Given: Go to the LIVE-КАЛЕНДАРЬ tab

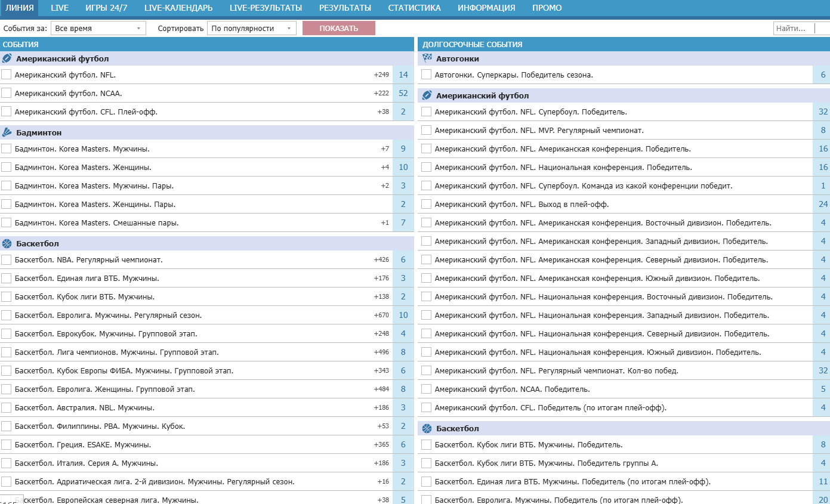Looking at the screenshot, I should click(x=178, y=8).
